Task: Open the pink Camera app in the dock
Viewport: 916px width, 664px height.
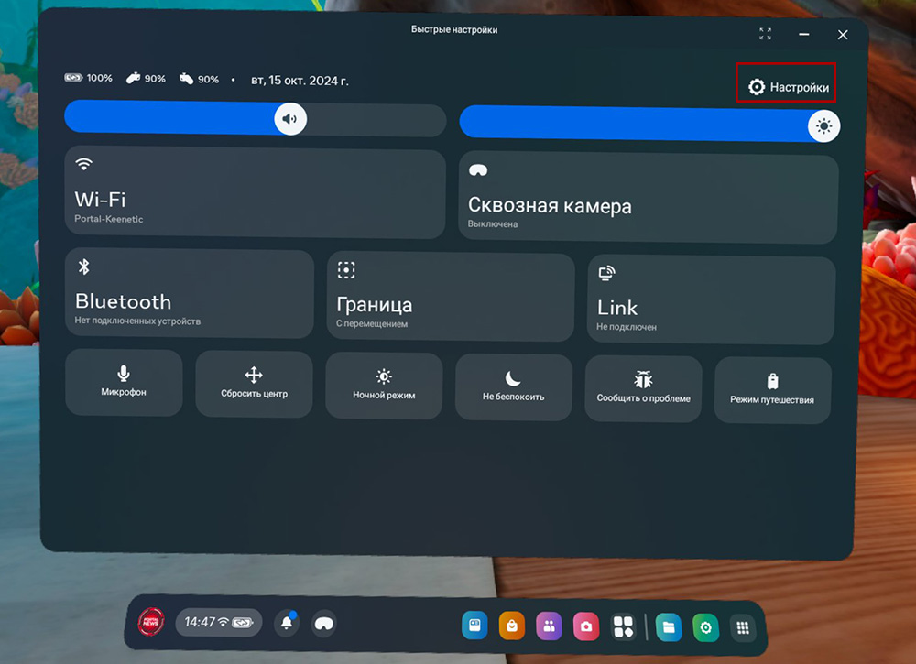Action: [x=585, y=626]
